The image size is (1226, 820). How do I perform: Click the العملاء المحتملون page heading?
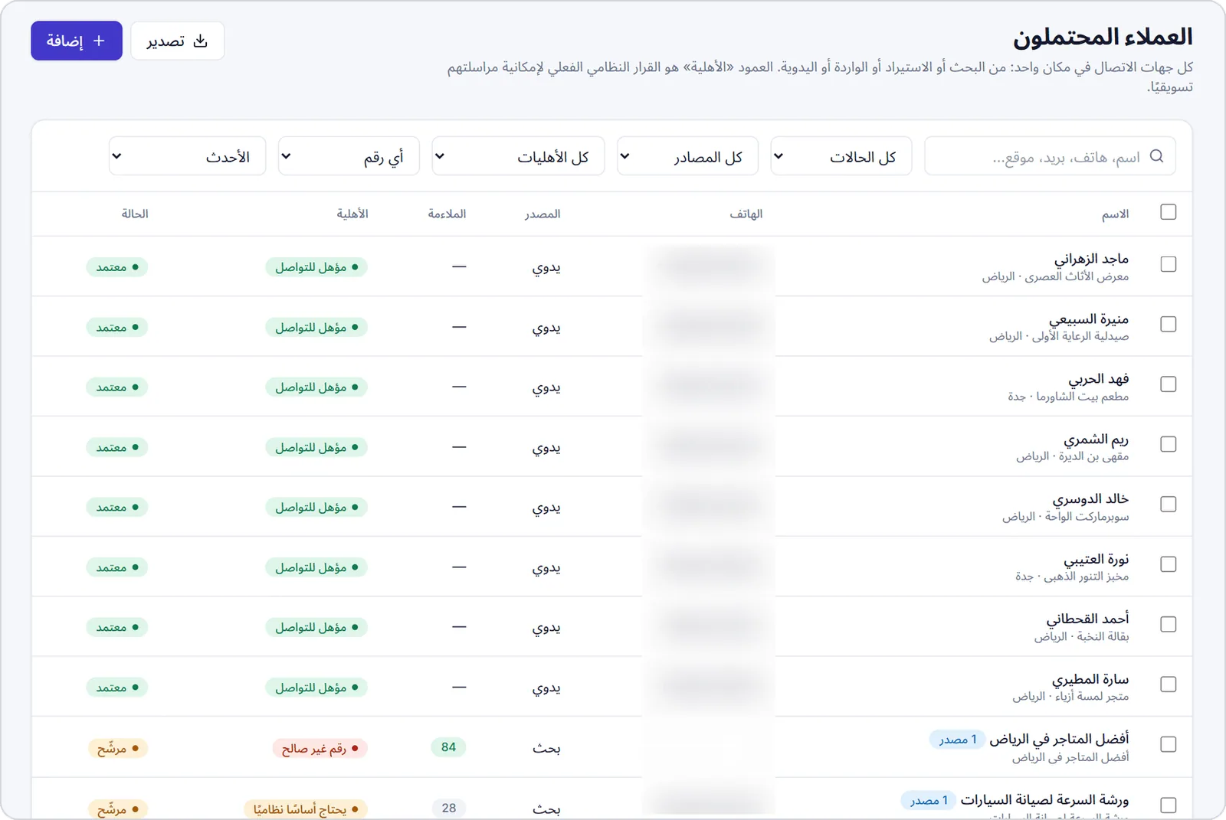1103,37
